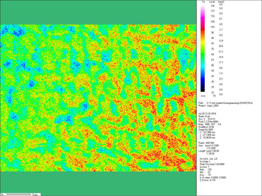The width and height of the screenshot is (262, 196).
Task: Select level value "83" in legend
Action: [x=213, y=43]
